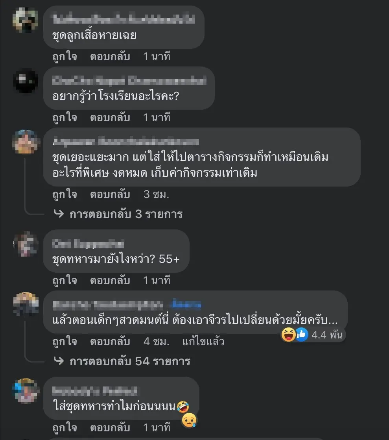The width and height of the screenshot is (389, 440).
Task: Click the sad crying reaction emoji on the last comment
Action: pos(189,420)
